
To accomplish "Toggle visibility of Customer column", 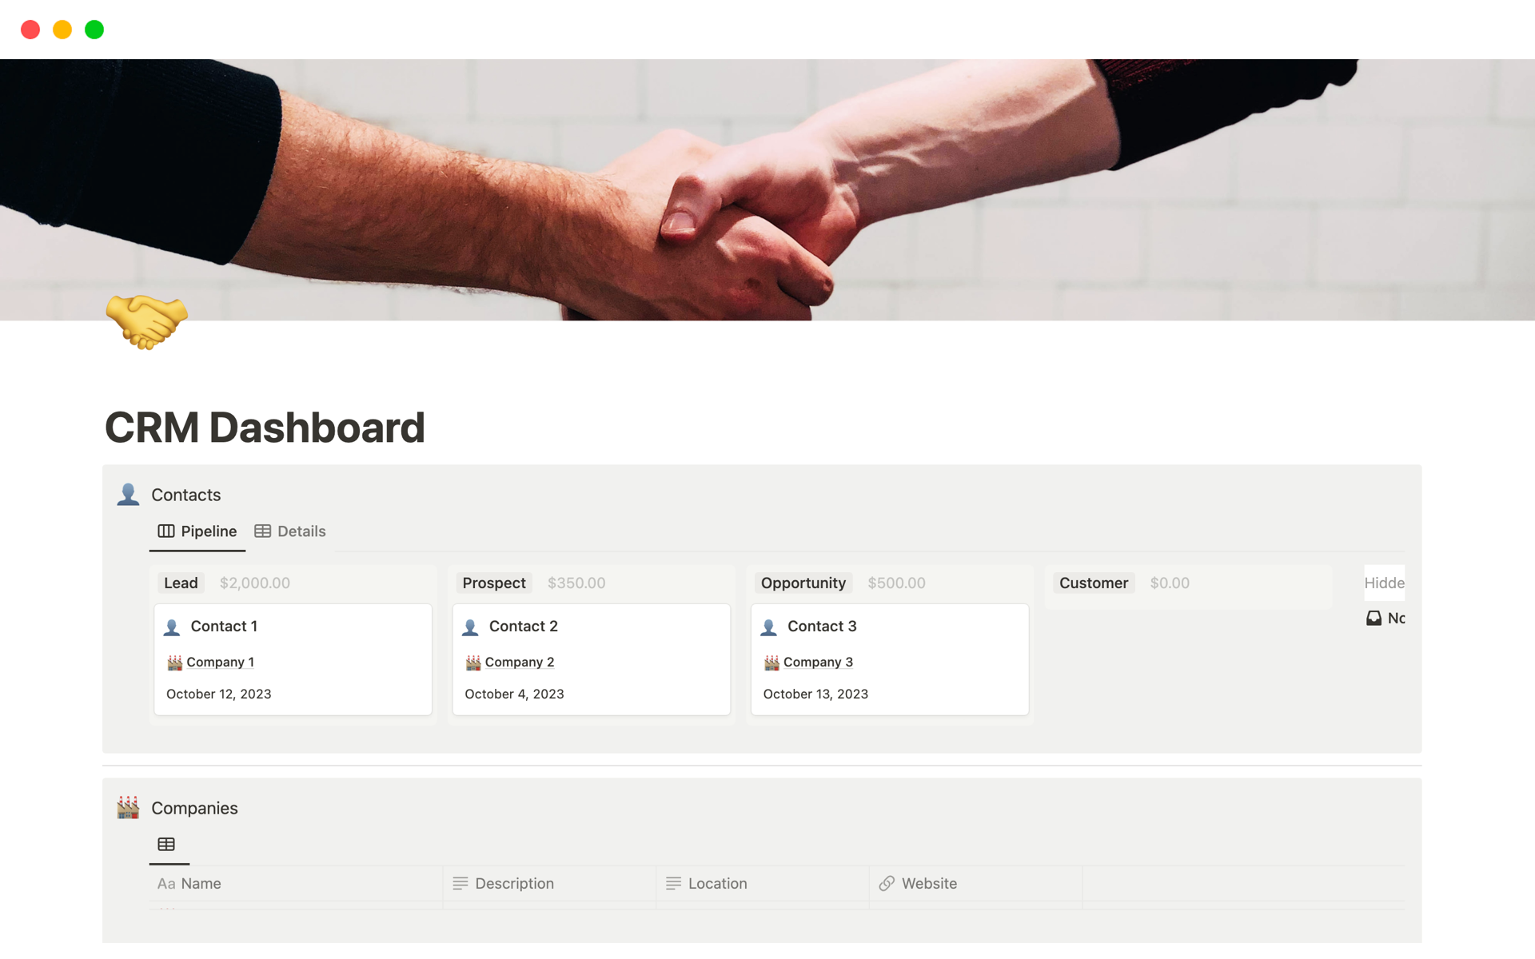I will click(1092, 583).
